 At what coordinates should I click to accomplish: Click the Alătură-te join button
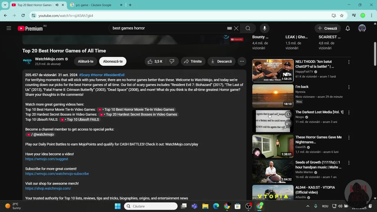click(86, 61)
